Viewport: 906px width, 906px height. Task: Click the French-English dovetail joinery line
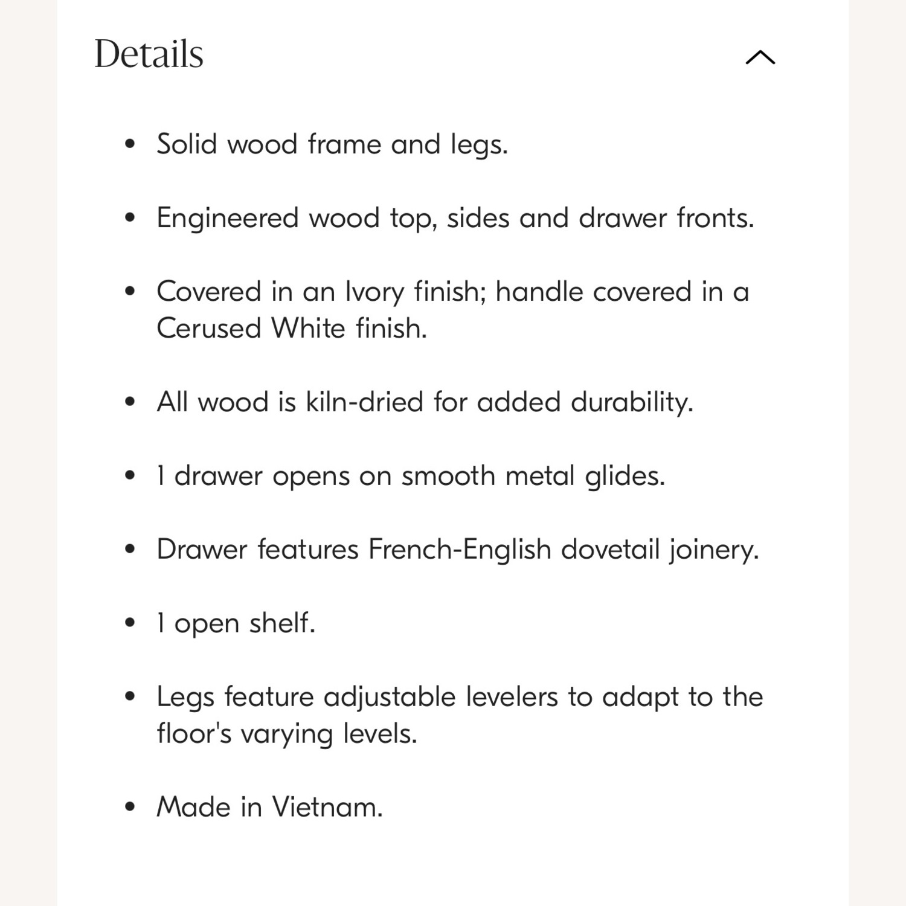point(457,550)
